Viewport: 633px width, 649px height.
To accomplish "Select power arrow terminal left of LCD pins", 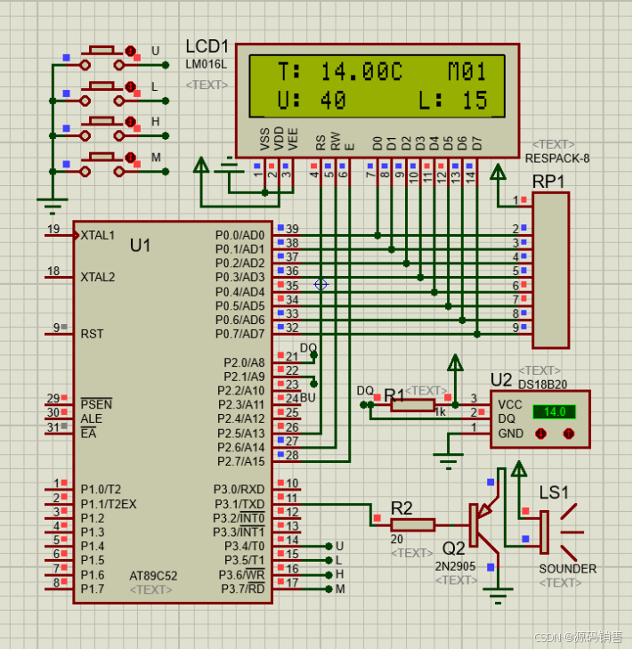I will [x=201, y=165].
